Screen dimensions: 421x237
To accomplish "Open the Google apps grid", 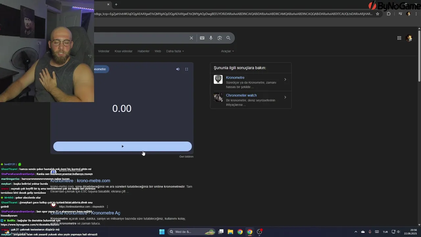I will click(x=399, y=38).
